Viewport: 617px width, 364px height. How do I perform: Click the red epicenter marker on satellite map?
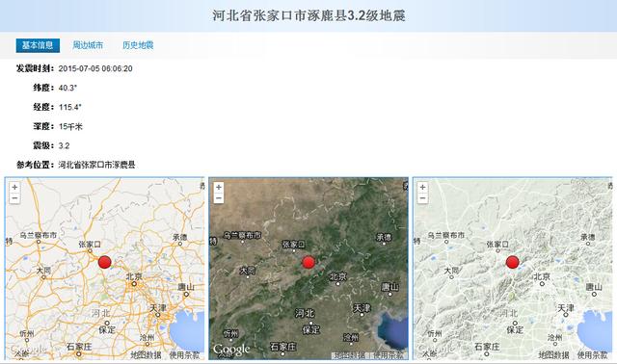click(308, 262)
